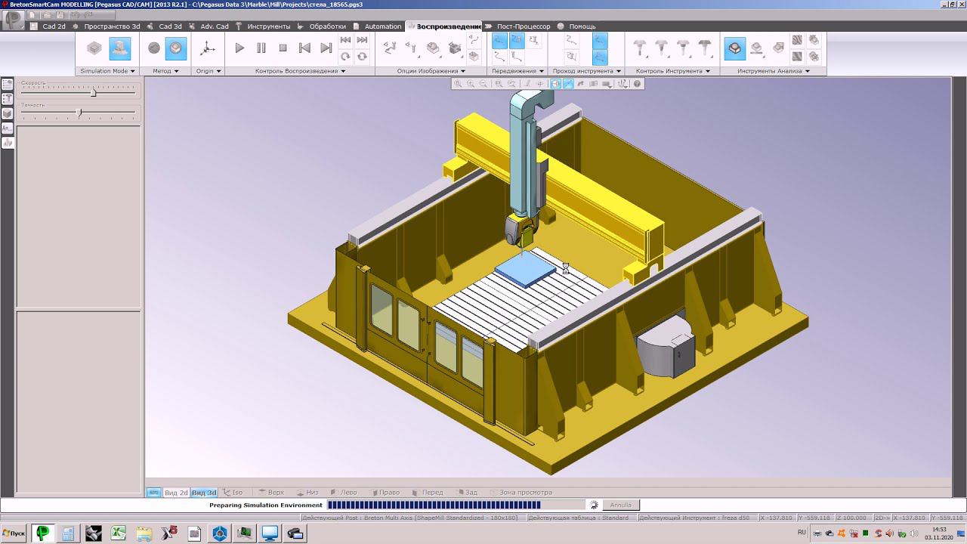Image resolution: width=967 pixels, height=544 pixels.
Task: Click the simulation preparation progress bar
Action: pyautogui.click(x=456, y=505)
